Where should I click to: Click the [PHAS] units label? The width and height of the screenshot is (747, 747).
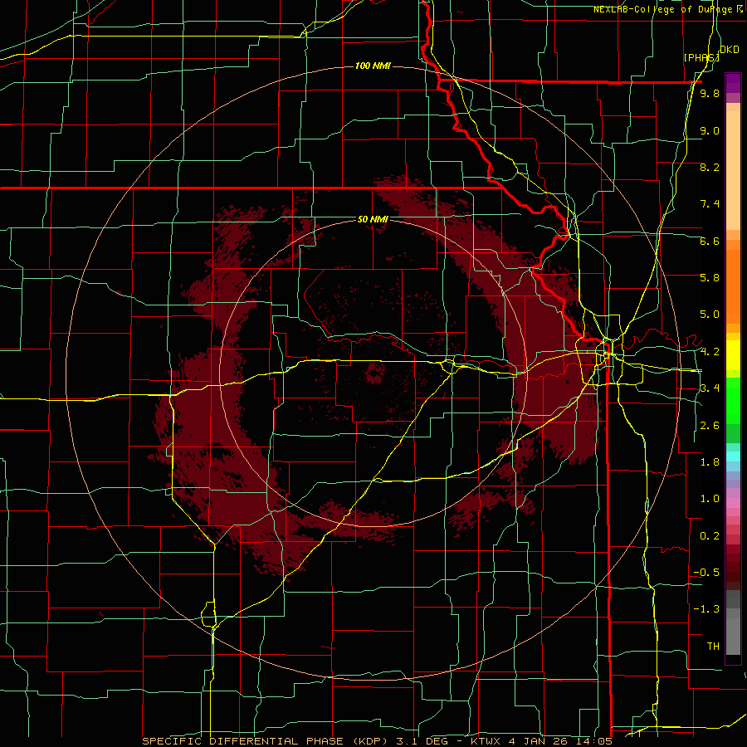point(701,57)
